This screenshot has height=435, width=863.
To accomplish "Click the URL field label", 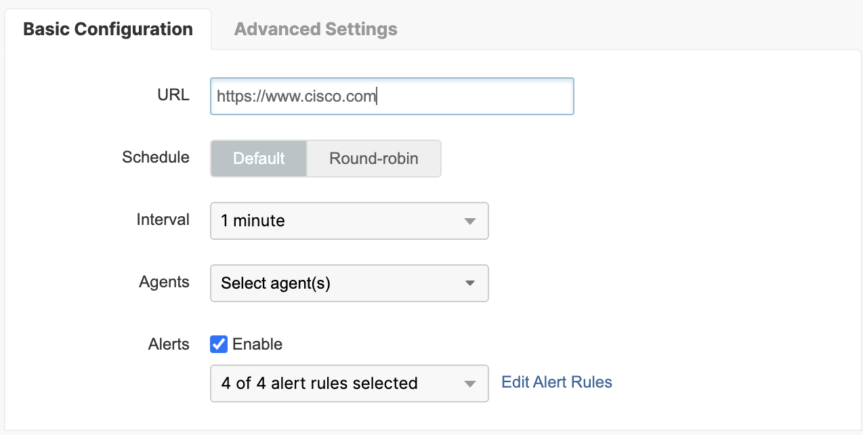I will pyautogui.click(x=173, y=95).
